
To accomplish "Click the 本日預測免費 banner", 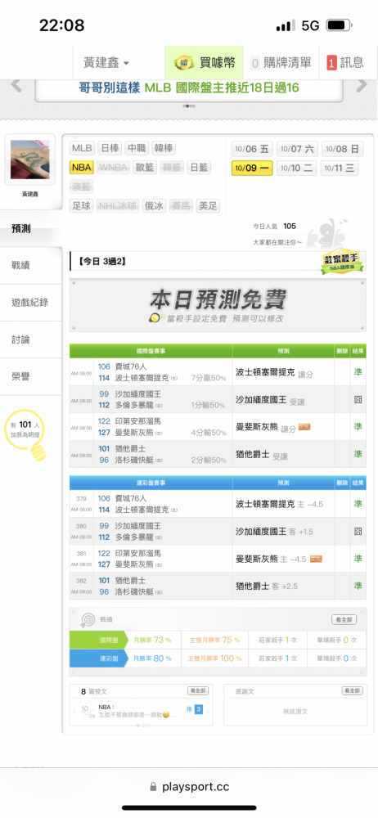I will click(218, 305).
